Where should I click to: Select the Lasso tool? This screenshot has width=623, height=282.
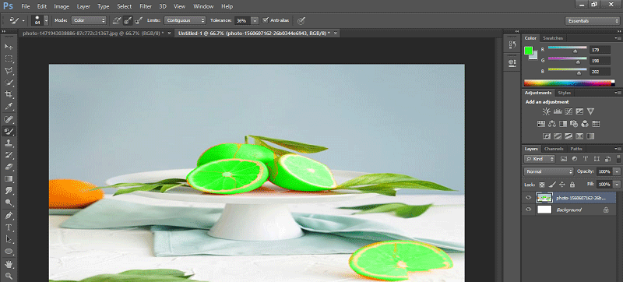(9, 71)
